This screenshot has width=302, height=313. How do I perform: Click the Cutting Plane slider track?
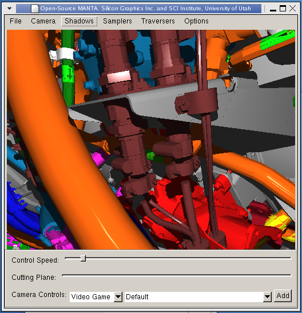click(x=177, y=275)
